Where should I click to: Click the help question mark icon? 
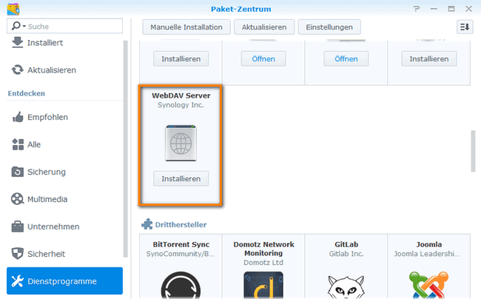click(x=417, y=9)
